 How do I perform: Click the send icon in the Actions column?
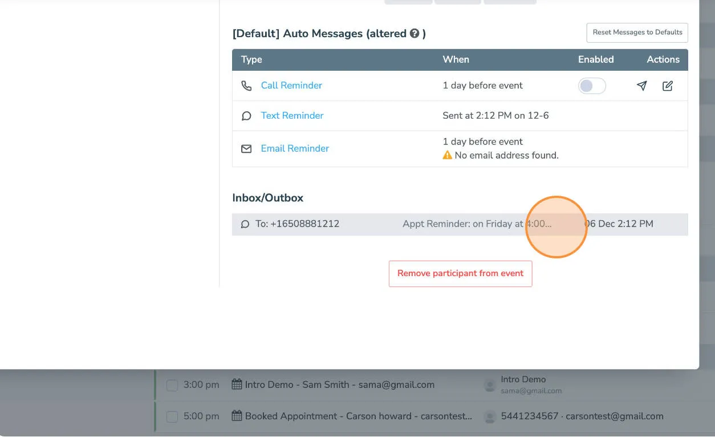click(641, 86)
